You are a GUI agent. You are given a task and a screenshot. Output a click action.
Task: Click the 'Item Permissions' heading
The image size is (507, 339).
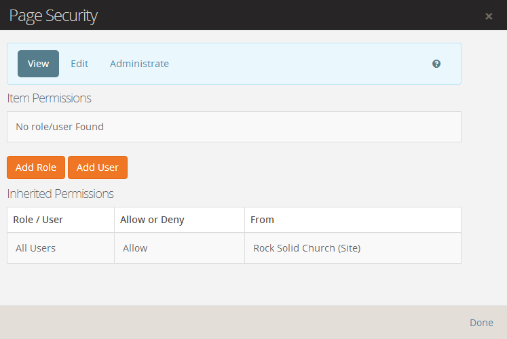click(49, 98)
